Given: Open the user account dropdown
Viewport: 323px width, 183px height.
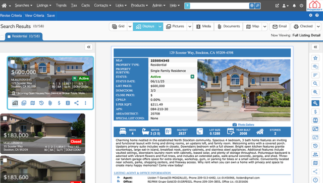Looking at the screenshot, I should pyautogui.click(x=285, y=6).
